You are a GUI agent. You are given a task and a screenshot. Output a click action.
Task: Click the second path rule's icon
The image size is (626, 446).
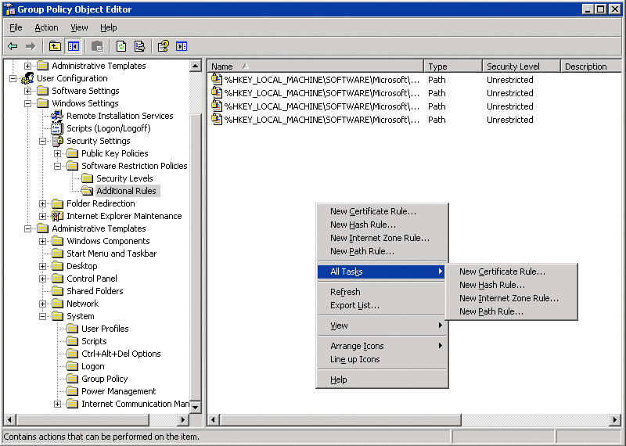pyautogui.click(x=217, y=92)
